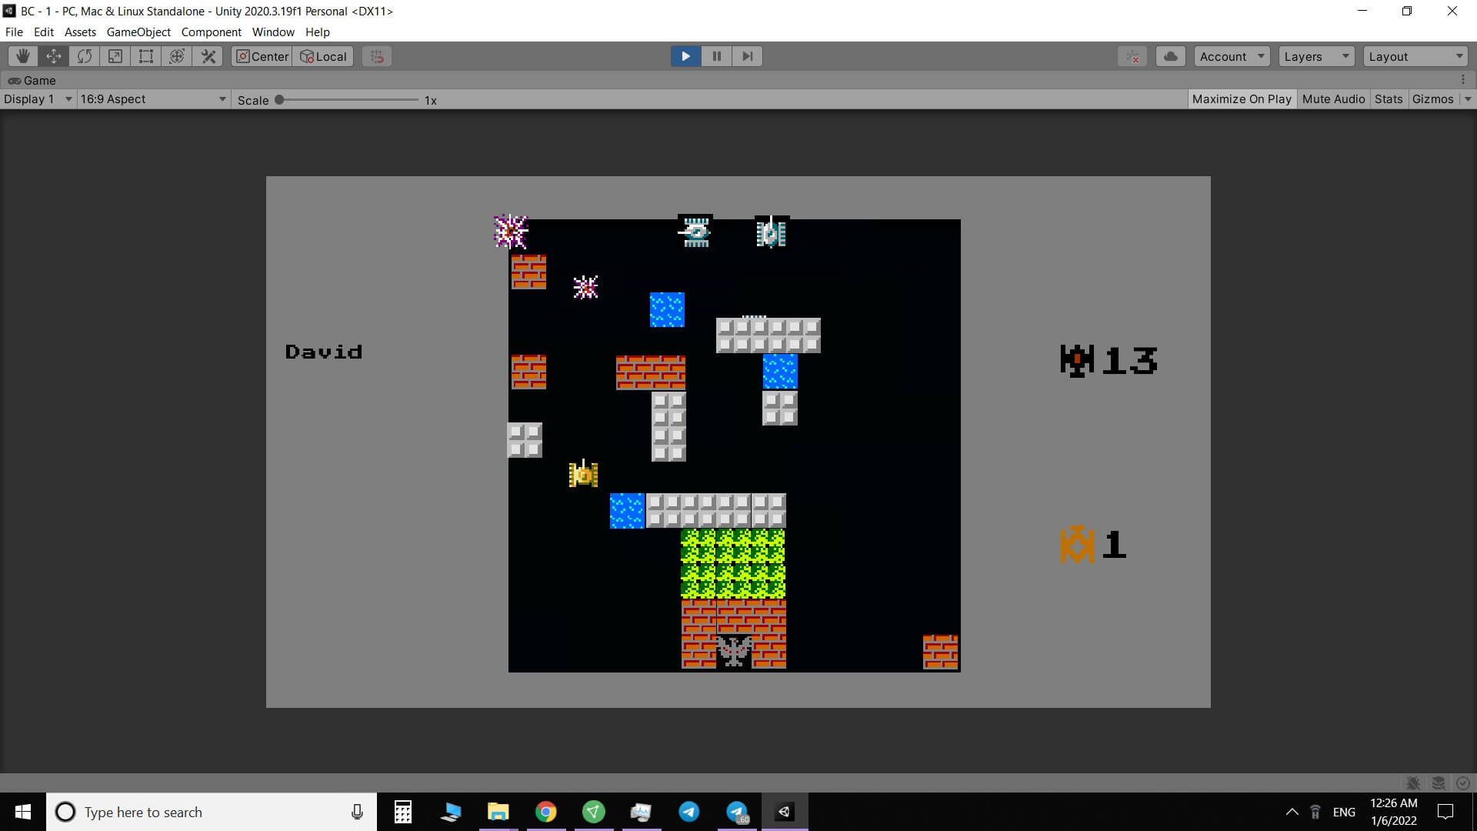Toggle Mute Audio

tap(1333, 98)
